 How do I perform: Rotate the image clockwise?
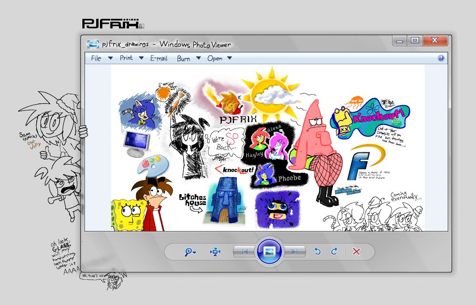click(334, 251)
